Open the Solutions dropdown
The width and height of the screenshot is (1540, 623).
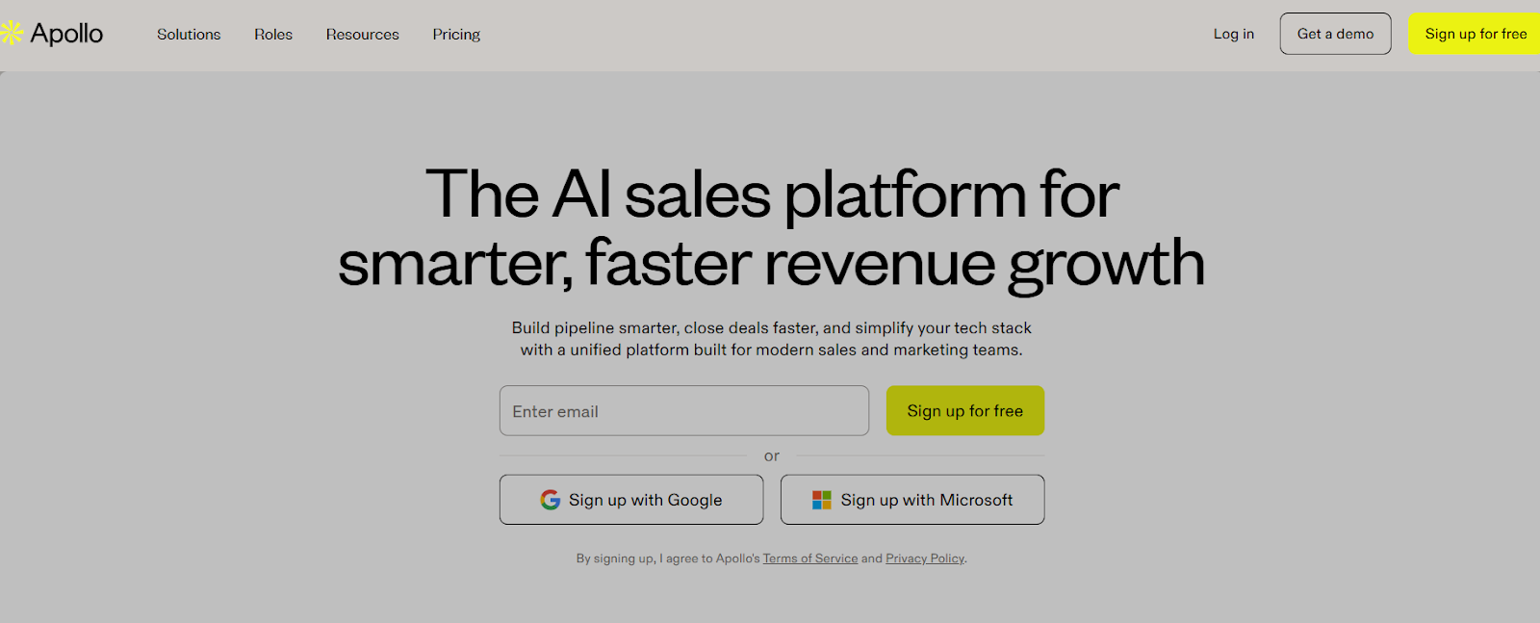tap(188, 35)
